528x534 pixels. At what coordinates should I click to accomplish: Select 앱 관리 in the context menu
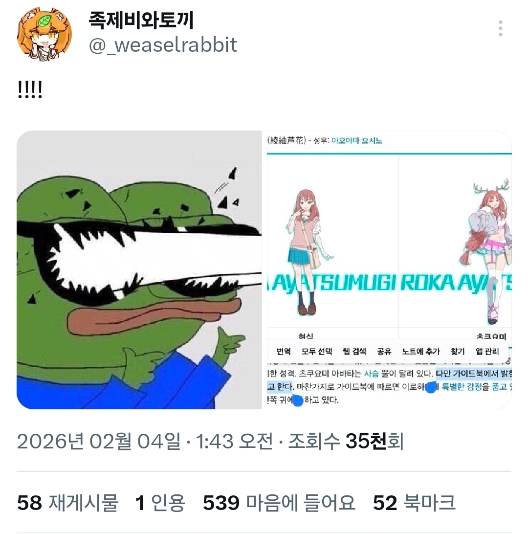487,351
